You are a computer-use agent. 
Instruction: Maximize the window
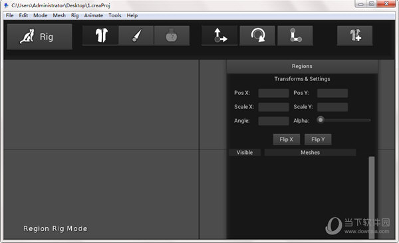371,4
